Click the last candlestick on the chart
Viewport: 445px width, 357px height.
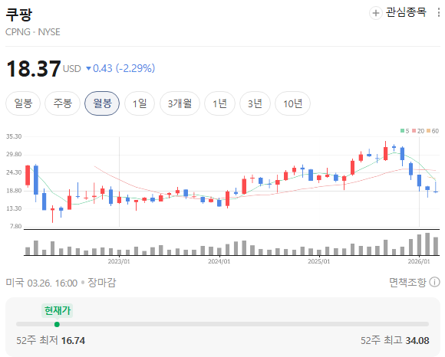[x=436, y=187]
